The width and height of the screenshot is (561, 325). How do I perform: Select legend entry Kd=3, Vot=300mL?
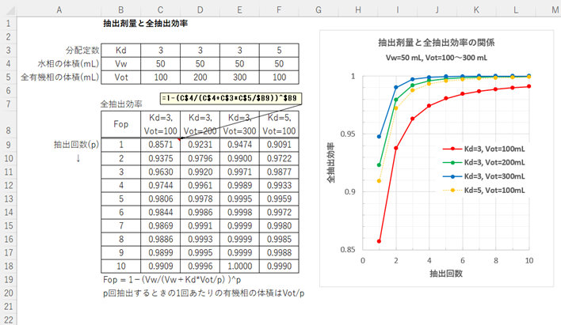pos(483,176)
